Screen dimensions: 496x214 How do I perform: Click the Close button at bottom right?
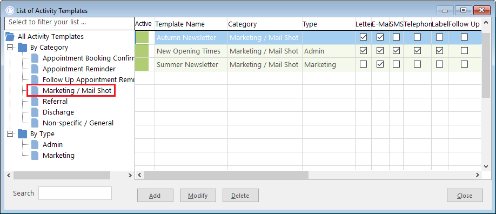coord(465,196)
